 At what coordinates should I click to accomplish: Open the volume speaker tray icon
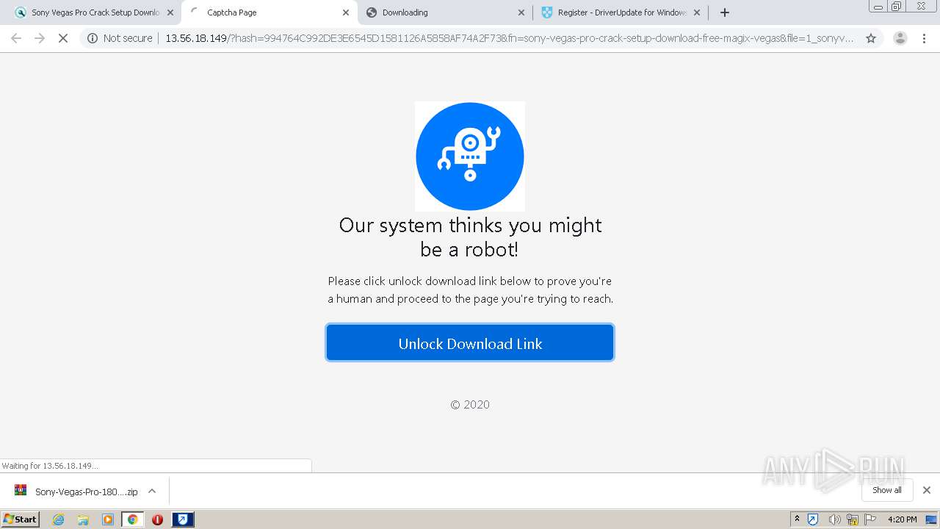[834, 519]
